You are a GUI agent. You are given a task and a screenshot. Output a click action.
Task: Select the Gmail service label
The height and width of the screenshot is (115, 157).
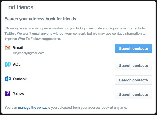18,47
